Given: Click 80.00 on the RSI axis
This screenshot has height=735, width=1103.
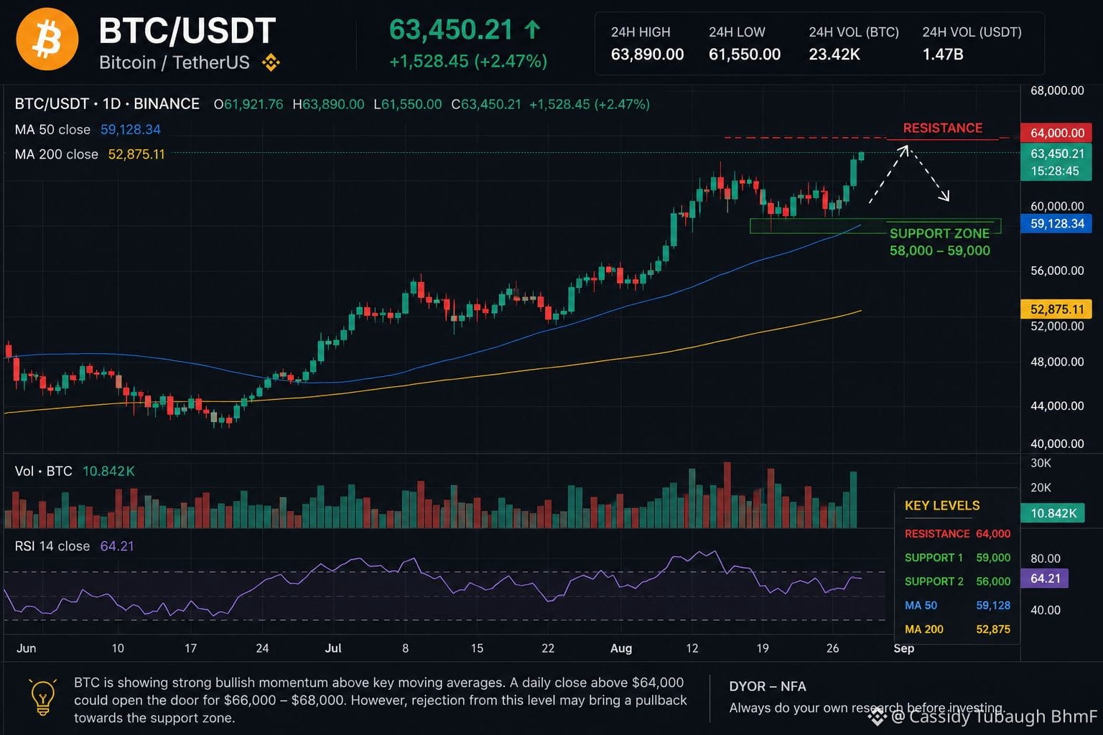Looking at the screenshot, I should 1046,558.
